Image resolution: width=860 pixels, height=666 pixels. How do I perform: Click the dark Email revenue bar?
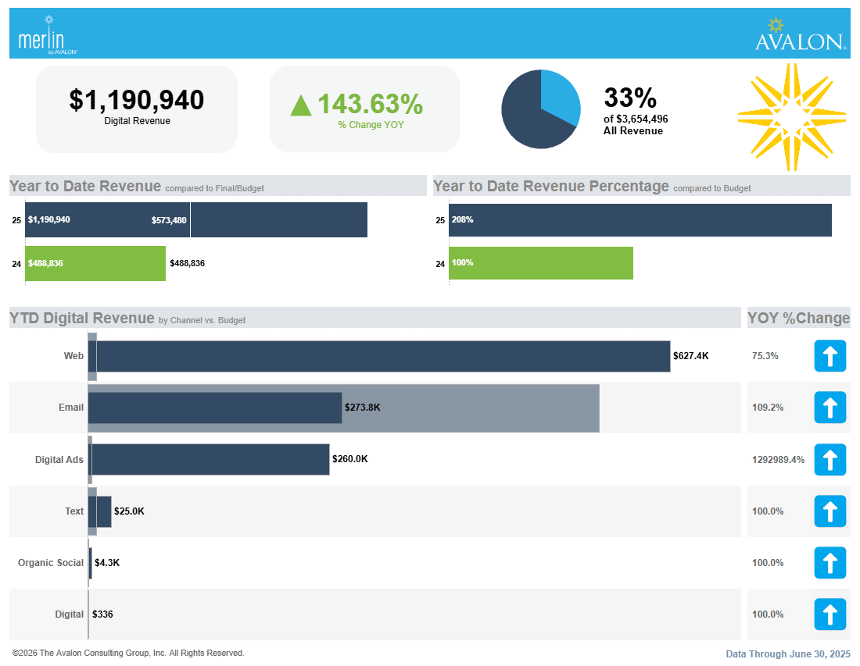pyautogui.click(x=215, y=408)
